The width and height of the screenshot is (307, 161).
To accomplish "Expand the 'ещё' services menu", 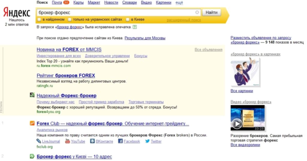I will [179, 2].
